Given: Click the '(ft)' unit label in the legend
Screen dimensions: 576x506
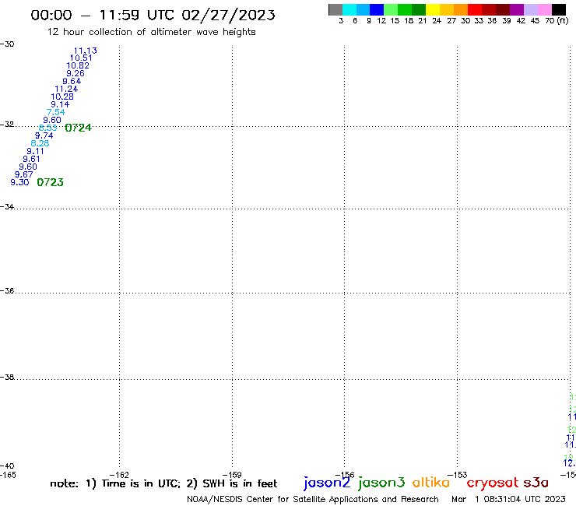Looking at the screenshot, I should coord(563,21).
